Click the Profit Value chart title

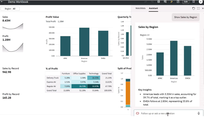[x=52, y=17]
